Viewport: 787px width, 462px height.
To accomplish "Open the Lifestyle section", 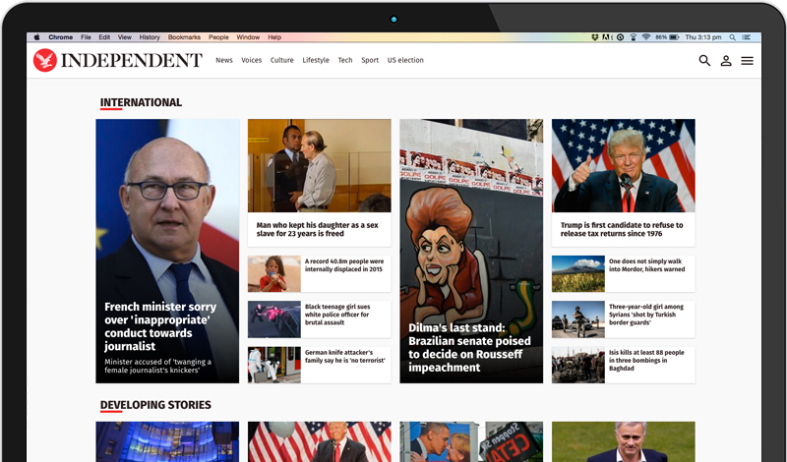I will pyautogui.click(x=316, y=60).
